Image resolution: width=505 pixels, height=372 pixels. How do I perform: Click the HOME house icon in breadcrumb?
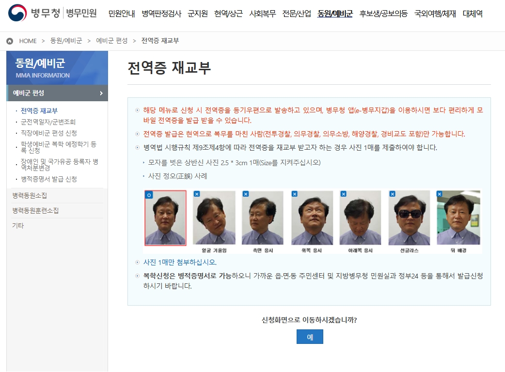pyautogui.click(x=9, y=41)
